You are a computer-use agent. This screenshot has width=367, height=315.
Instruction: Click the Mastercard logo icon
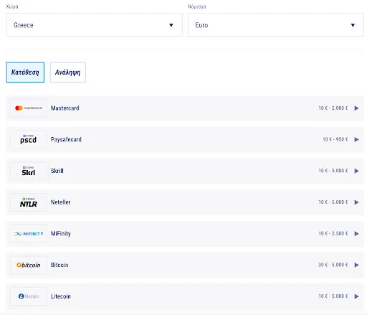click(x=29, y=108)
